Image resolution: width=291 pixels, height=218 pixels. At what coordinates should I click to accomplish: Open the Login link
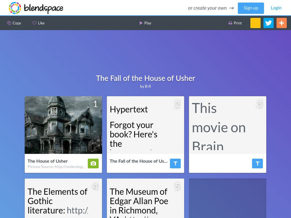tap(276, 8)
